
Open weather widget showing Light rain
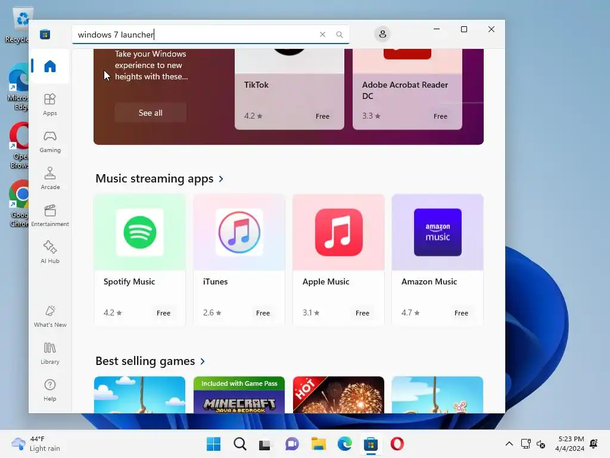(36, 444)
